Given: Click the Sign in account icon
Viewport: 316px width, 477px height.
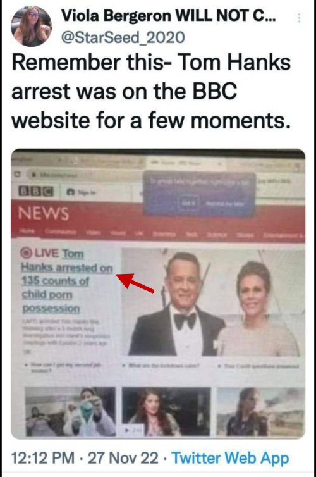Looking at the screenshot, I should [71, 192].
